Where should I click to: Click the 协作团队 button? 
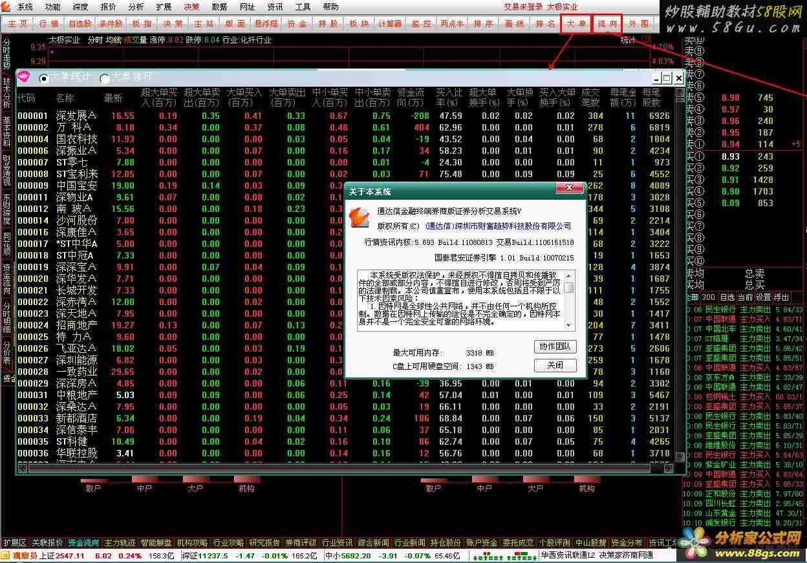tap(555, 346)
